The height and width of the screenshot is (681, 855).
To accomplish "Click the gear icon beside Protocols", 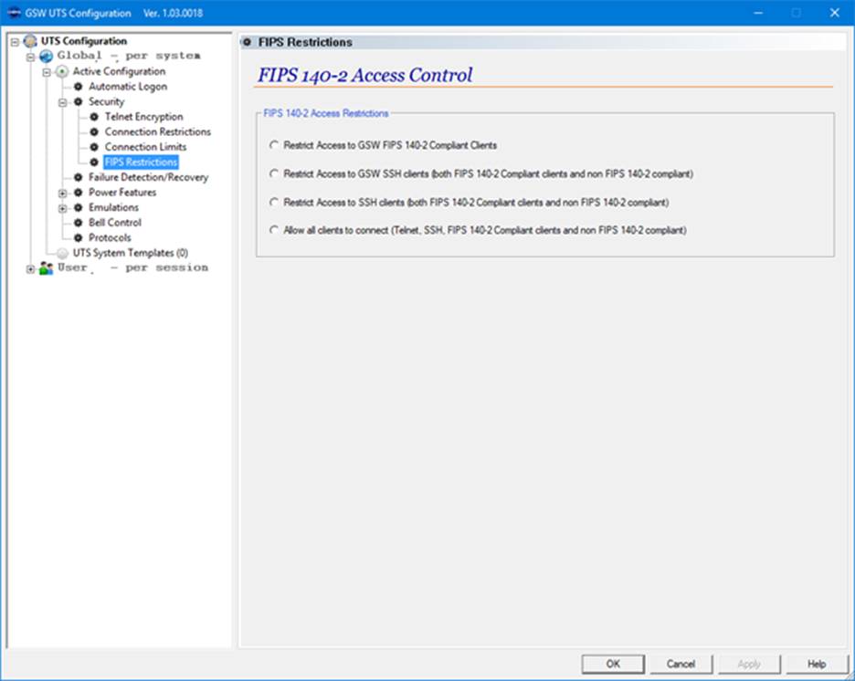I will coord(78,238).
